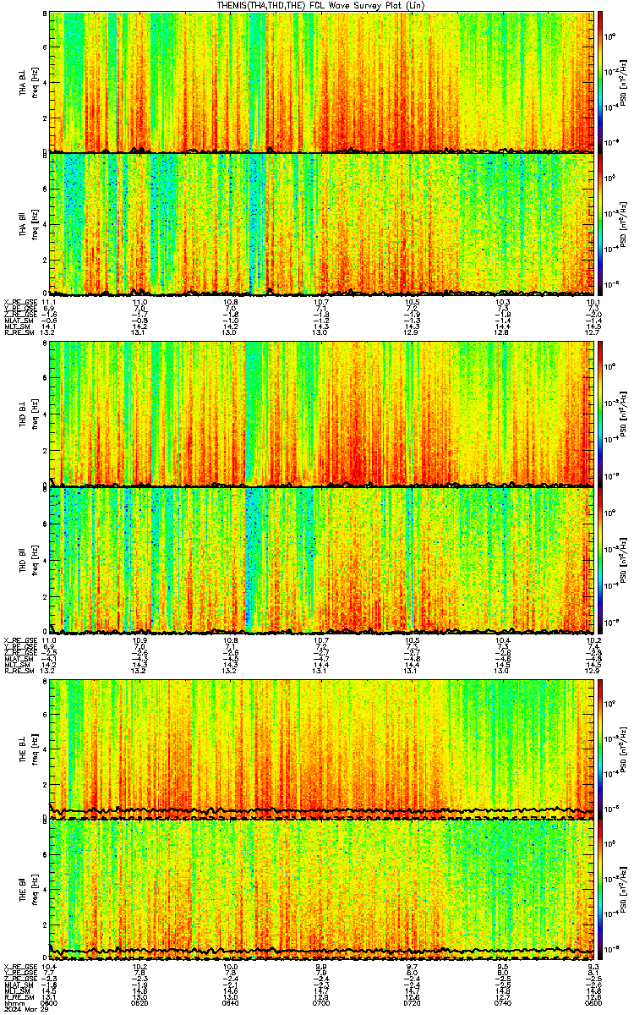634x1015 pixels.
Task: Click the PSD color bar beside THD B-perpendicular
Action: coord(600,414)
